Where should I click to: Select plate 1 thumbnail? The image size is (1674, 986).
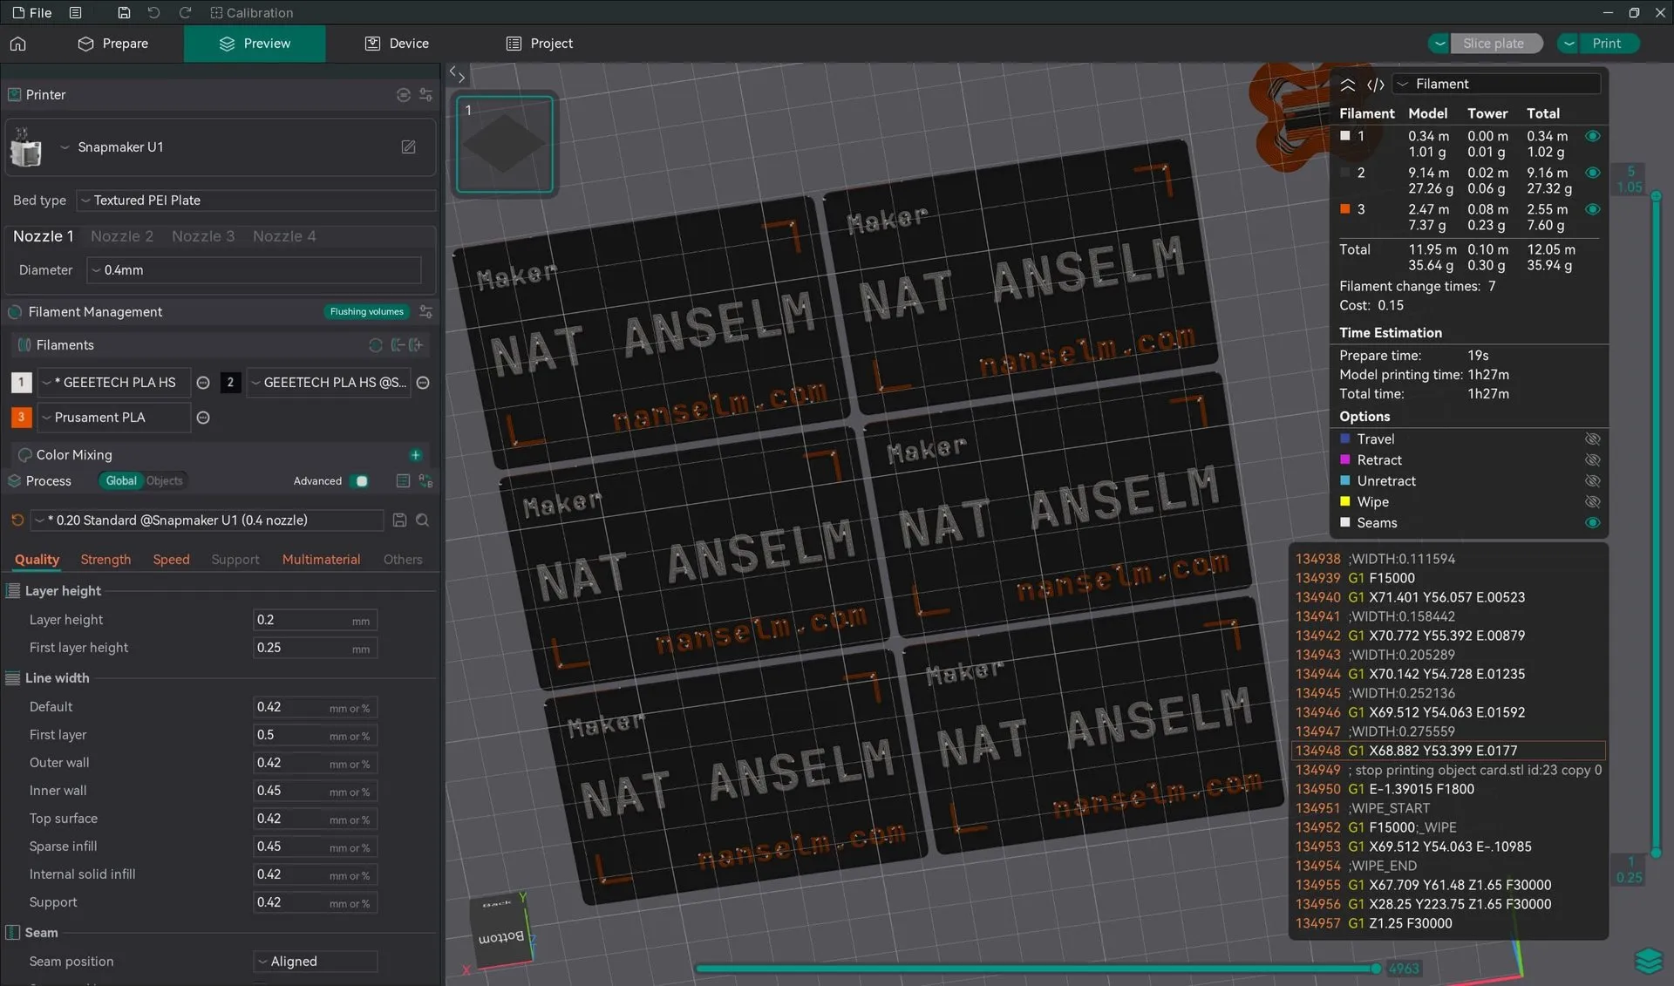505,144
